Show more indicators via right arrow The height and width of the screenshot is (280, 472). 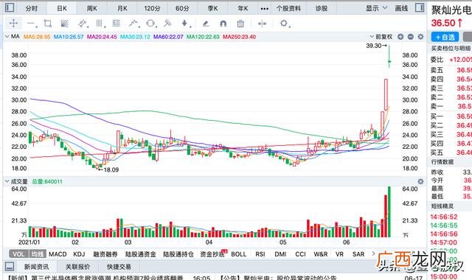coord(374,253)
